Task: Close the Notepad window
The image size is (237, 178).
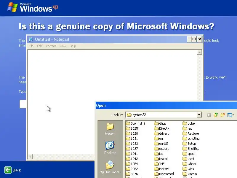Action: pyautogui.click(x=199, y=39)
